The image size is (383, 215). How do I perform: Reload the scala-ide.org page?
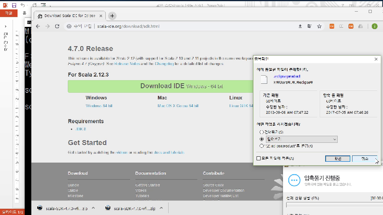[x=57, y=26]
